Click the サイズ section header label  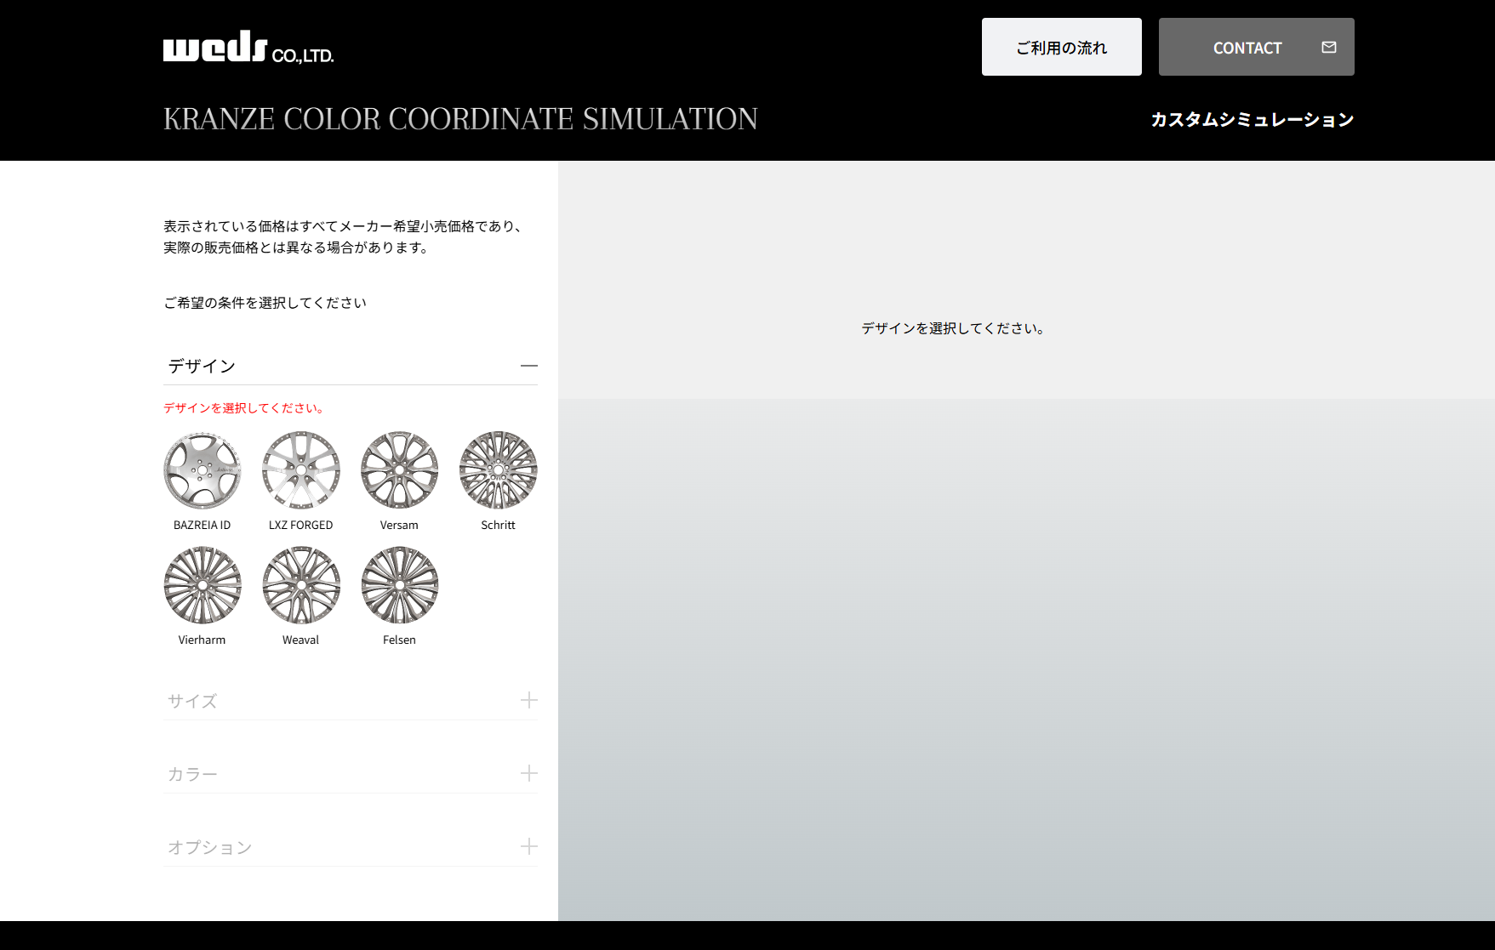192,701
